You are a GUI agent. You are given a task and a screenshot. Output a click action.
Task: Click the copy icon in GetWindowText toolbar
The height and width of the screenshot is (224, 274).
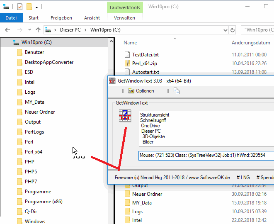(x=177, y=91)
